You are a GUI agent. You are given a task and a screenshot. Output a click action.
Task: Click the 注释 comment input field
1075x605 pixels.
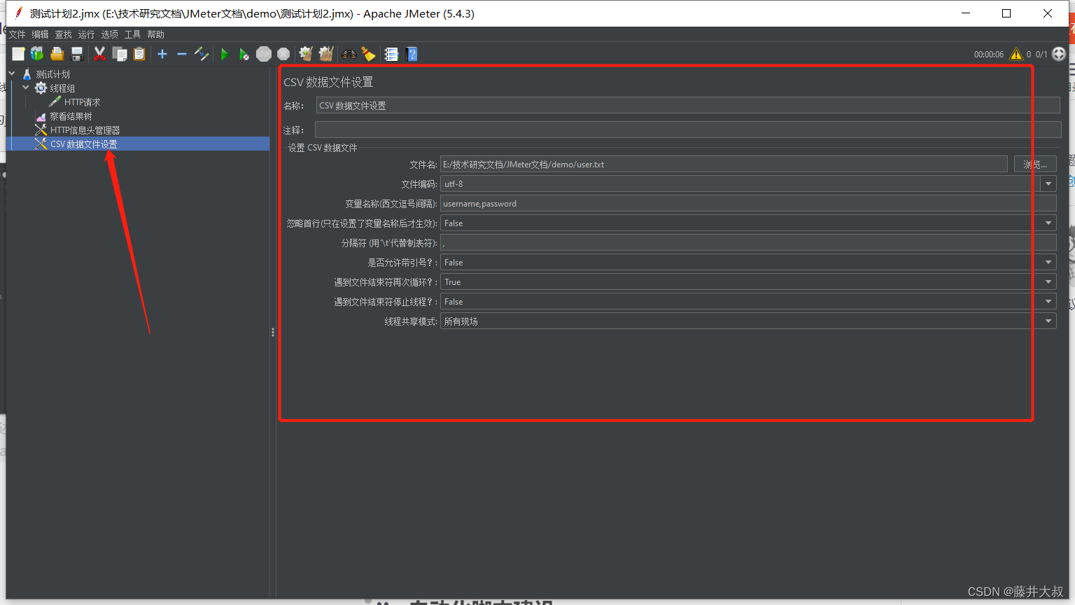click(x=688, y=130)
